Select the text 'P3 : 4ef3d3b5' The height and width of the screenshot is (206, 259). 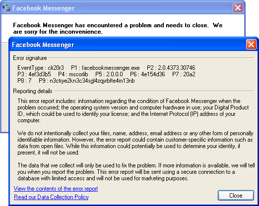pyautogui.click(x=34, y=74)
